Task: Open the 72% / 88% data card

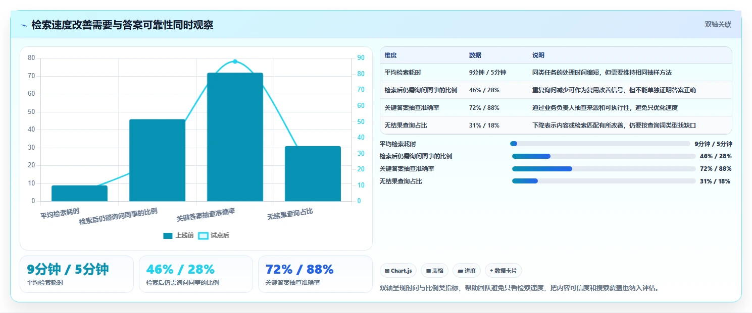Action: click(x=315, y=274)
